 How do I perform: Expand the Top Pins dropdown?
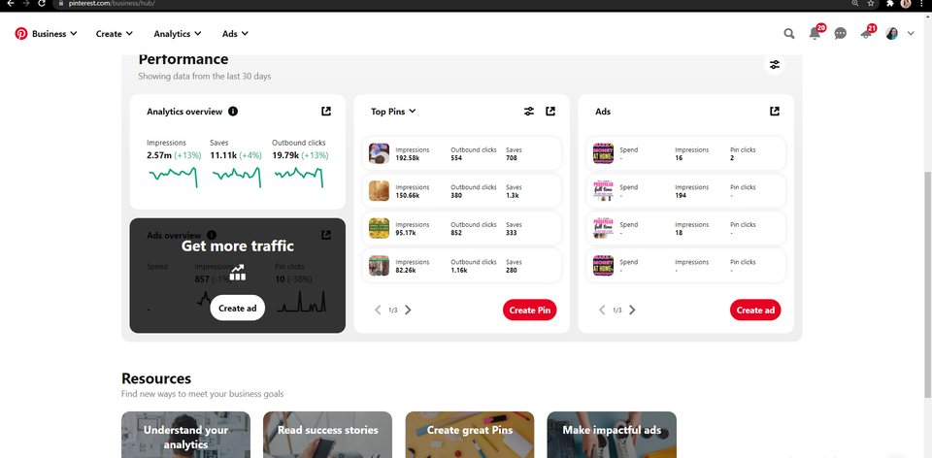[x=393, y=111]
